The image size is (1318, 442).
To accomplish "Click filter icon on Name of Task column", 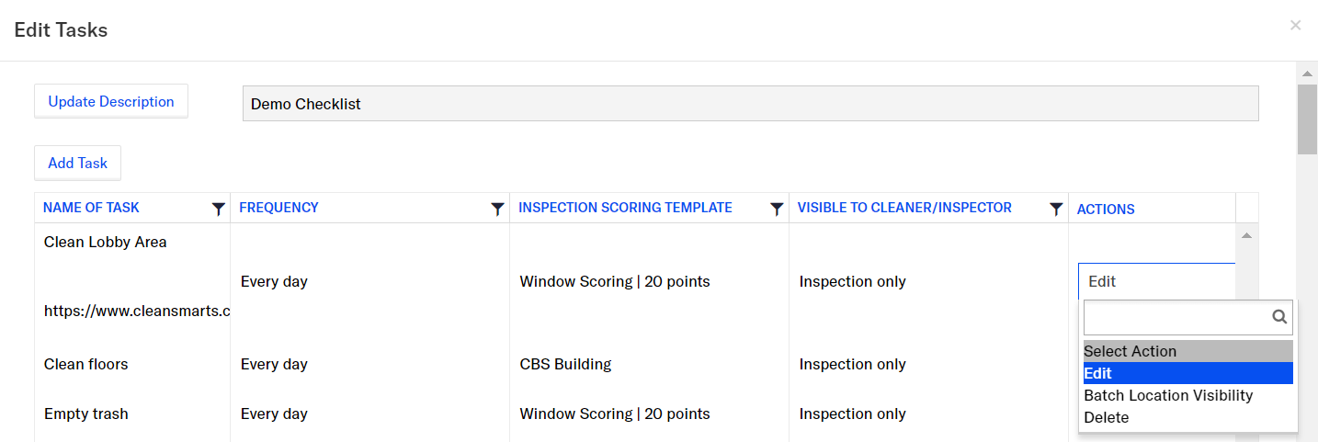I will tap(218, 210).
